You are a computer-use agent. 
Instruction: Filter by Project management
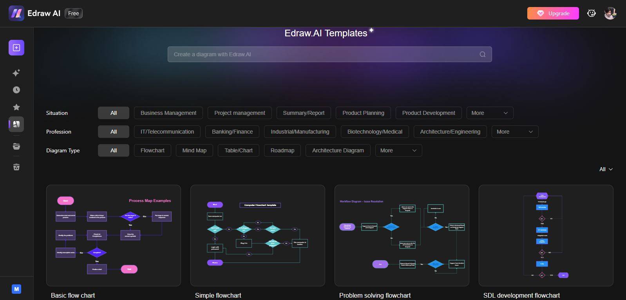coord(240,113)
